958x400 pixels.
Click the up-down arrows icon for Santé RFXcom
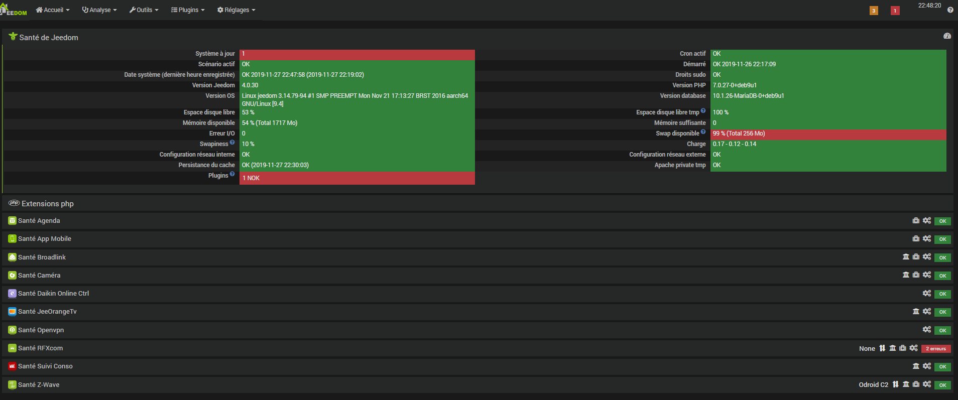(882, 348)
